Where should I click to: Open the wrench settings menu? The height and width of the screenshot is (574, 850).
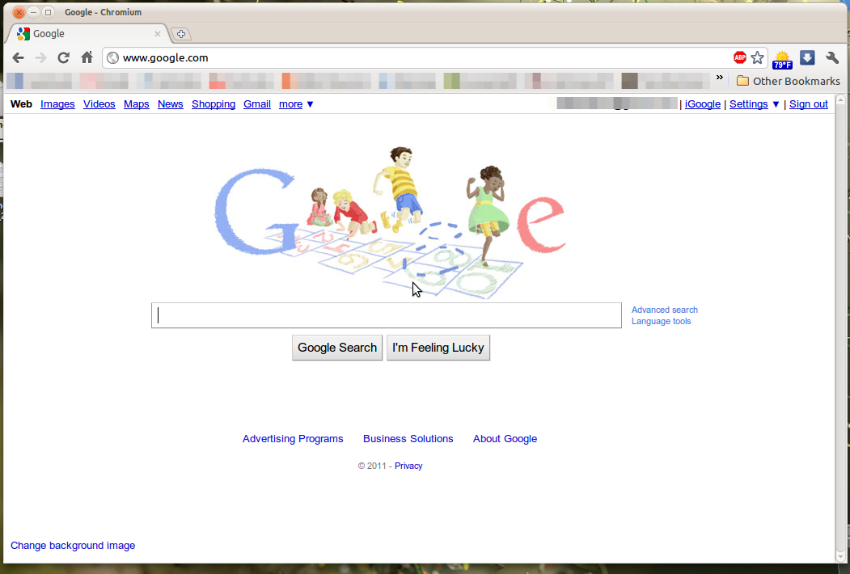pyautogui.click(x=832, y=57)
